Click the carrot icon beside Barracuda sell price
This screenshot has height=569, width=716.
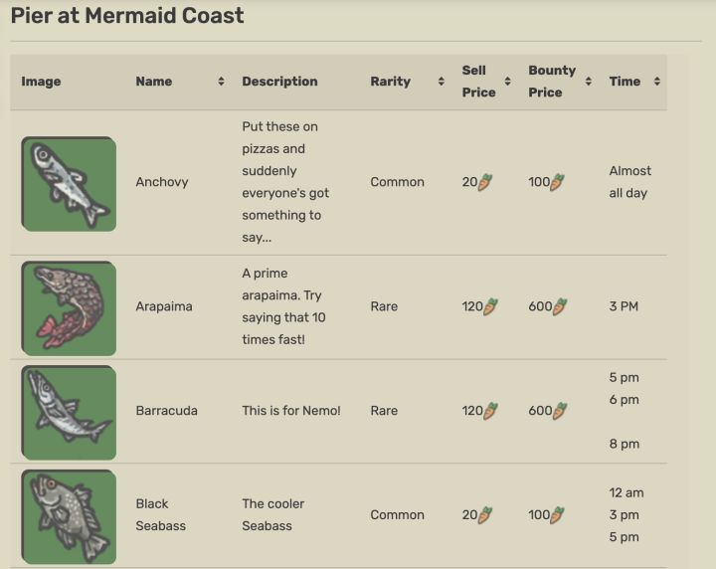point(490,411)
